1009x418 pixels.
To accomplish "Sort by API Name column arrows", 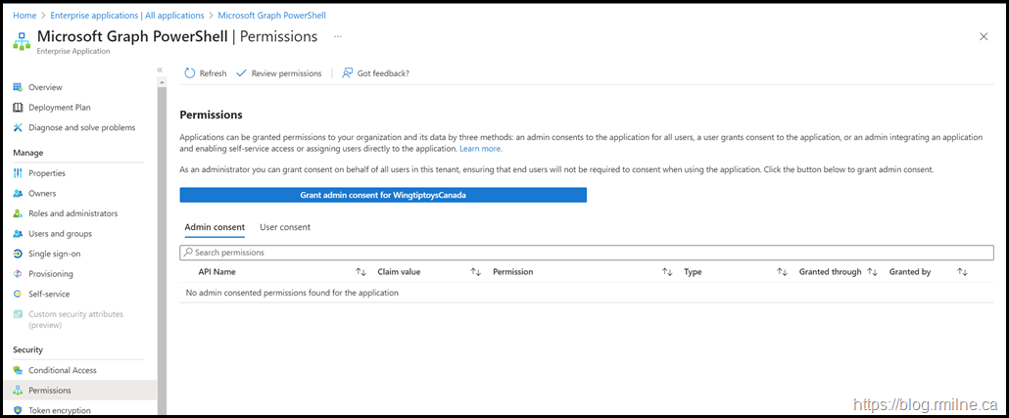I will [360, 272].
